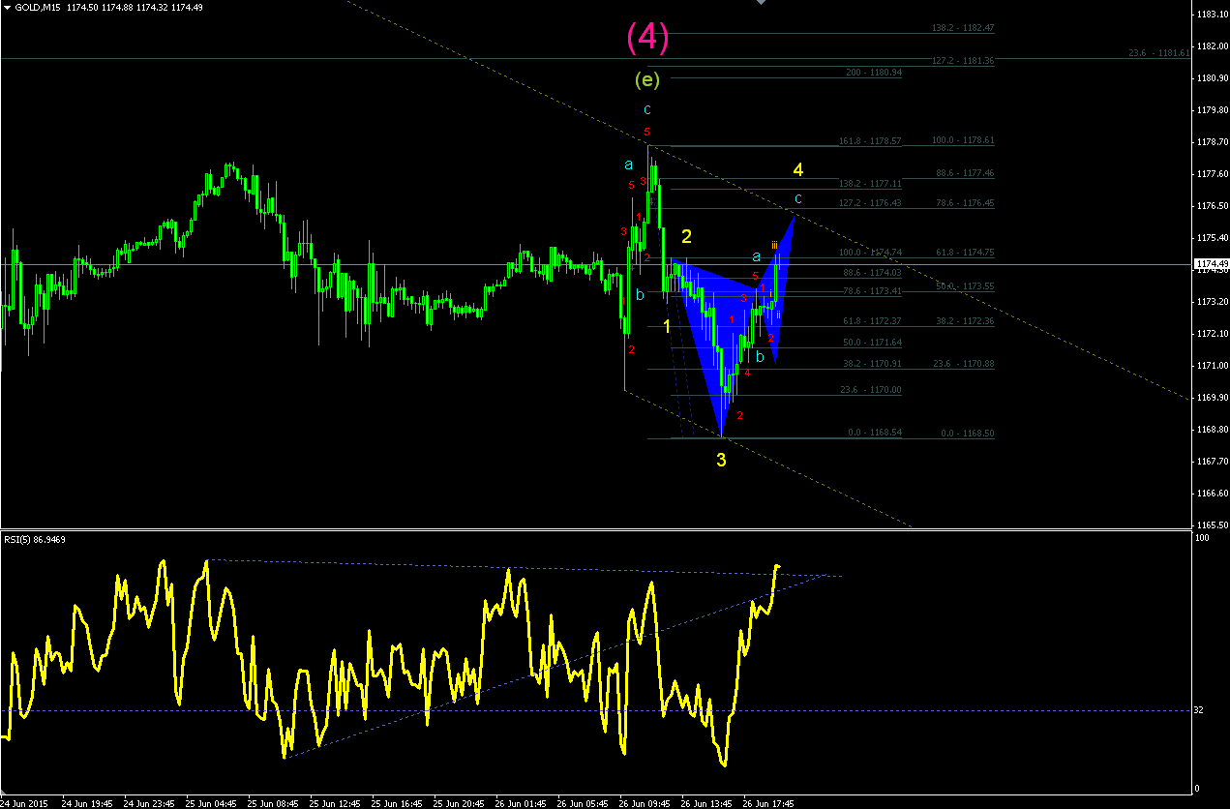Viewport: 1230px width, 809px height.
Task: Pick Fibonacci level 88.6 - 1174.03
Action: (x=873, y=273)
